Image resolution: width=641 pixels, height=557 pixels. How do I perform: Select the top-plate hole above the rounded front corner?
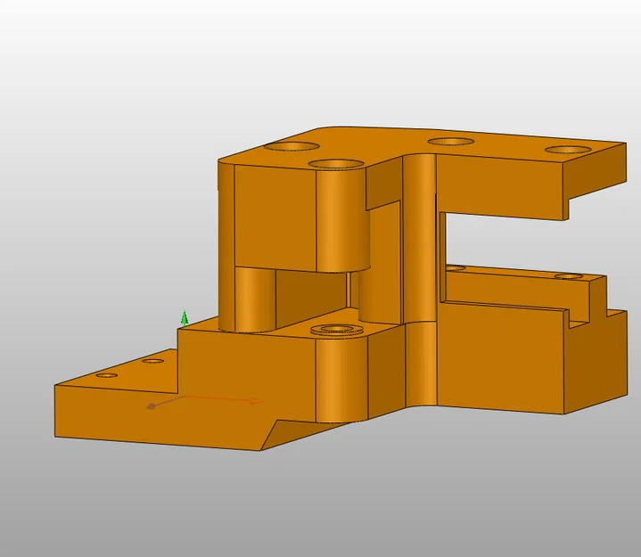pos(336,164)
